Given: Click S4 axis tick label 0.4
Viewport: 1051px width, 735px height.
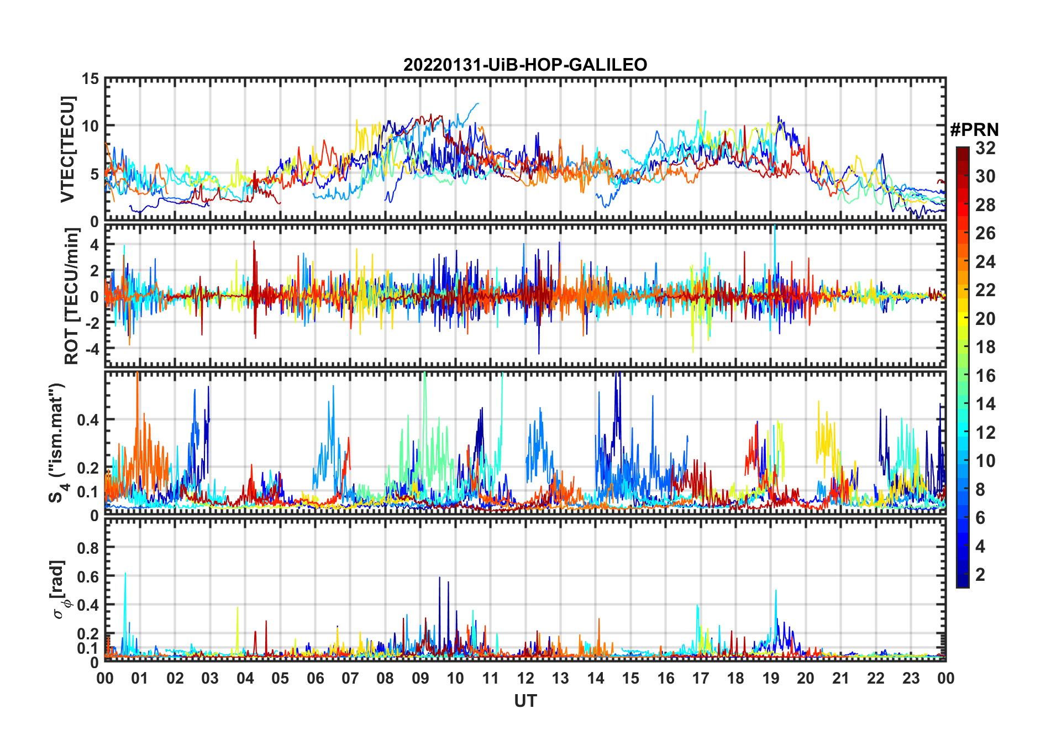Looking at the screenshot, I should click(88, 420).
